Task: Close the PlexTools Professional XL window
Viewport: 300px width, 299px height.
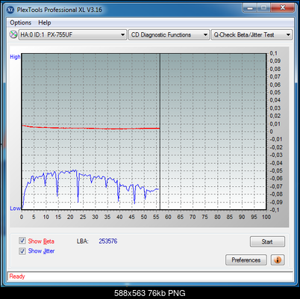Action: pyautogui.click(x=283, y=8)
